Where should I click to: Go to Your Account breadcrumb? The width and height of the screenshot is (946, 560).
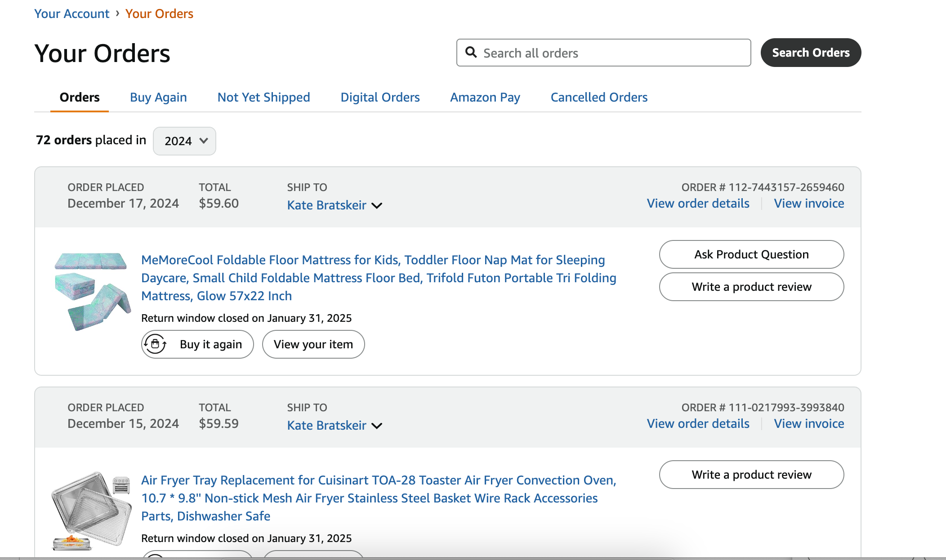point(72,13)
